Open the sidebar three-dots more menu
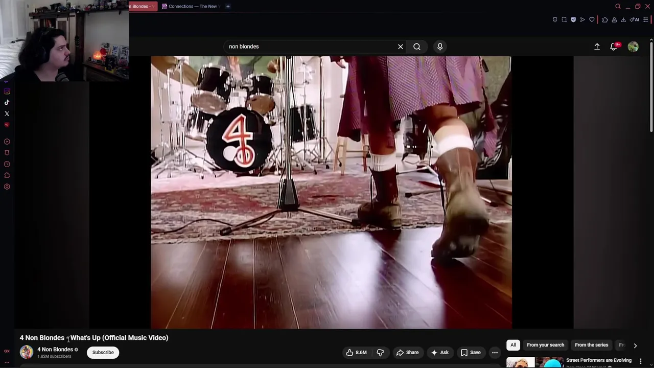 (7, 362)
